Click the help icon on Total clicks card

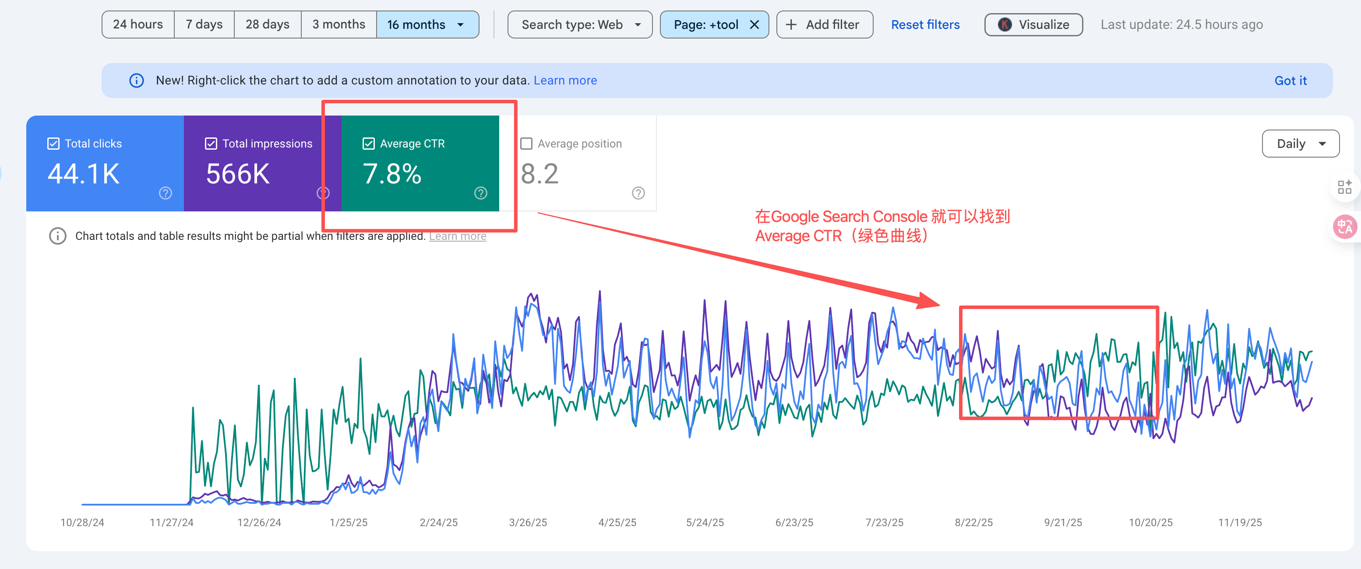(x=166, y=193)
